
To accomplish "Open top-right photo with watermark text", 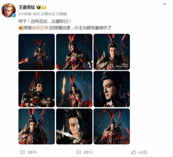I will (112, 52).
